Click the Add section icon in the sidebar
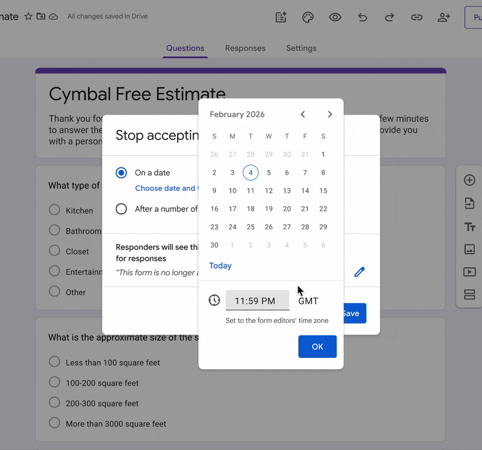Image resolution: width=482 pixels, height=450 pixels. 469,294
